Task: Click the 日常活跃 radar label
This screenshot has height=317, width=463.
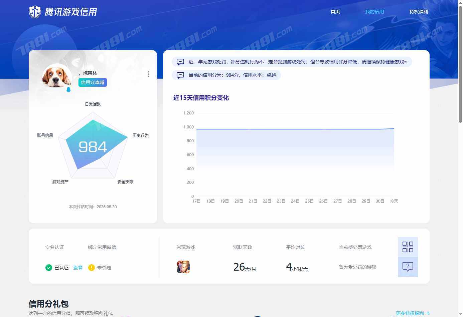Action: click(x=93, y=104)
